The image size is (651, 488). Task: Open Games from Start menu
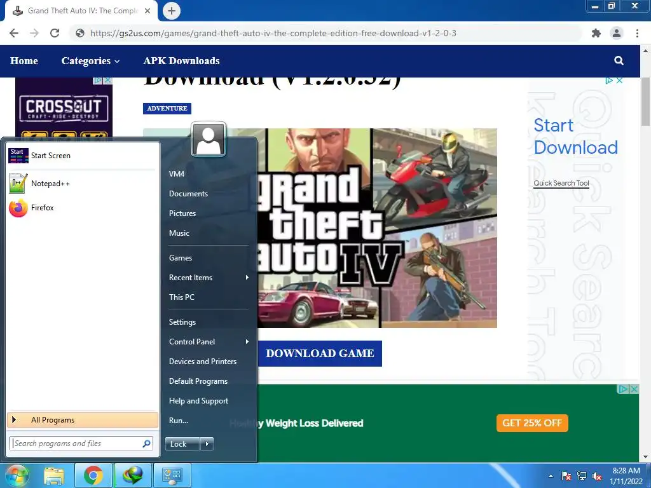180,258
